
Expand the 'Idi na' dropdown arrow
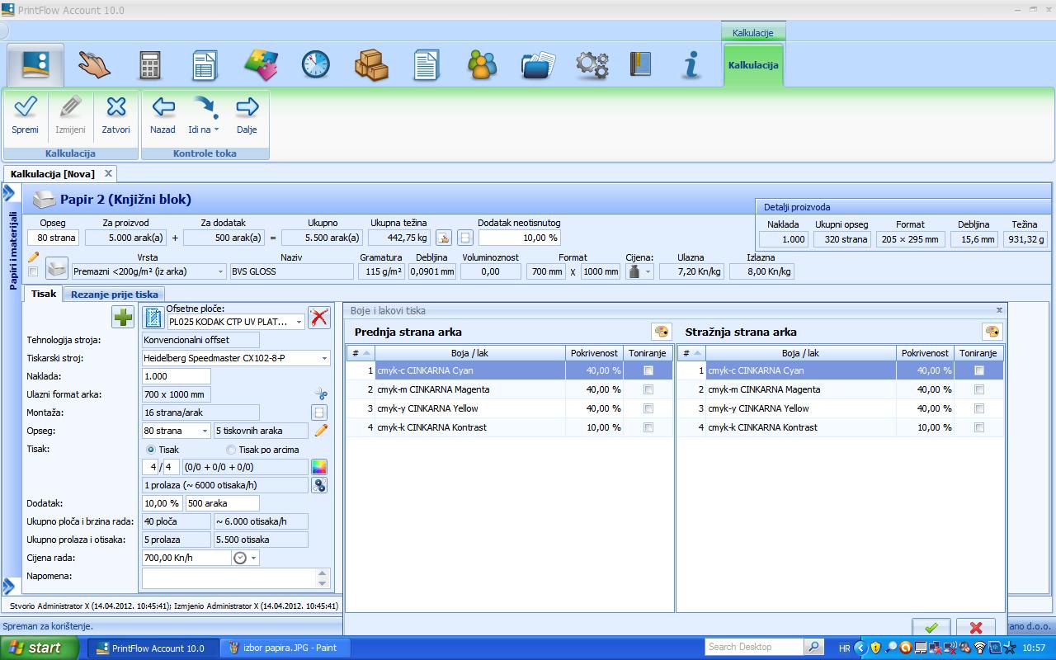point(216,130)
